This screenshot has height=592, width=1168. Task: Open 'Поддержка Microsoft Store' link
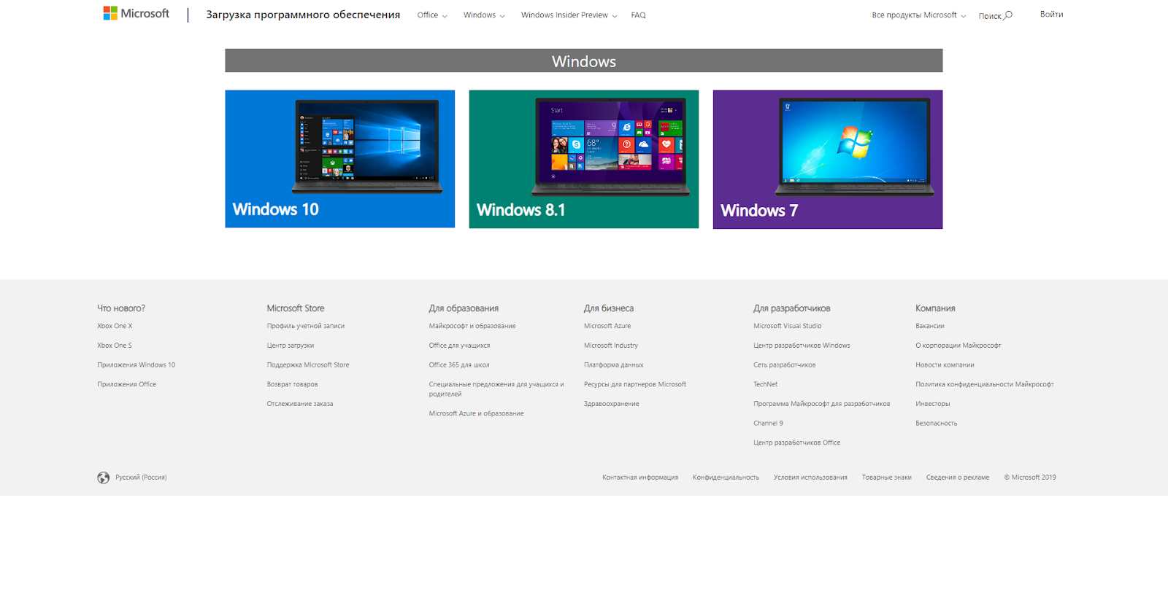308,365
